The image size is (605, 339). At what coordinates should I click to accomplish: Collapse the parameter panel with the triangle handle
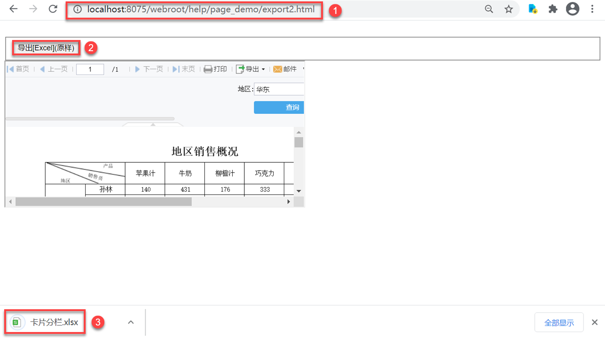pos(153,125)
